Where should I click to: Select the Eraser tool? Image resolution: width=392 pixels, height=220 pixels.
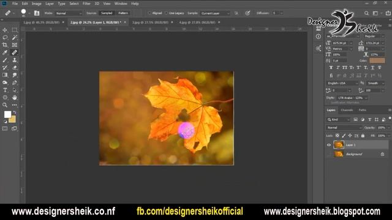point(15,67)
